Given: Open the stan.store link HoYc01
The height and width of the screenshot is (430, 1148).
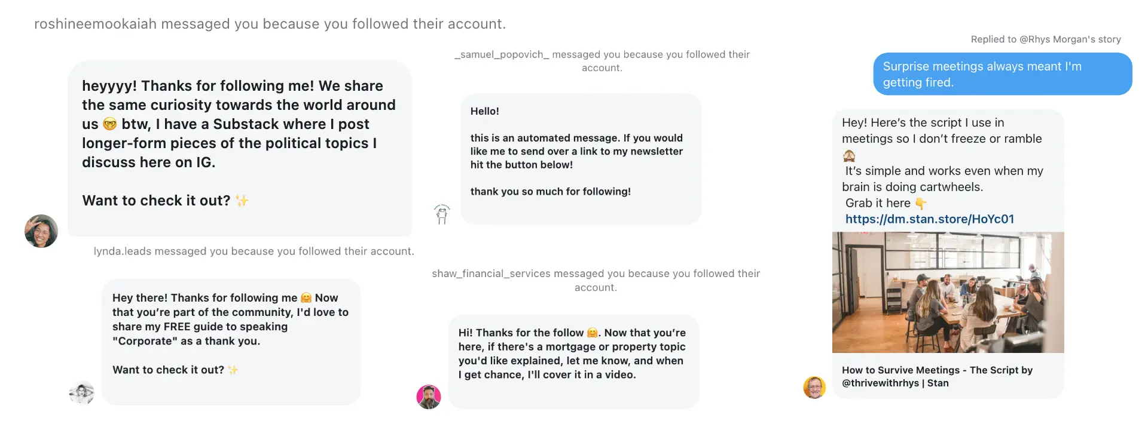Looking at the screenshot, I should coord(930,219).
